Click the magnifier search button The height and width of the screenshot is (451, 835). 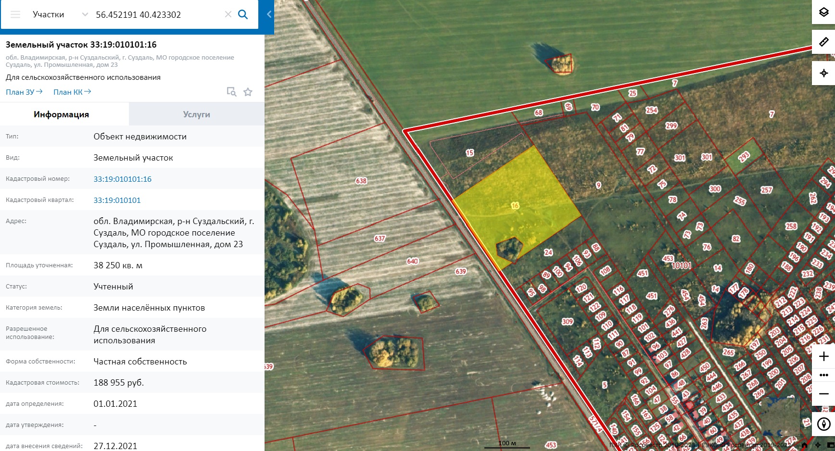click(243, 14)
